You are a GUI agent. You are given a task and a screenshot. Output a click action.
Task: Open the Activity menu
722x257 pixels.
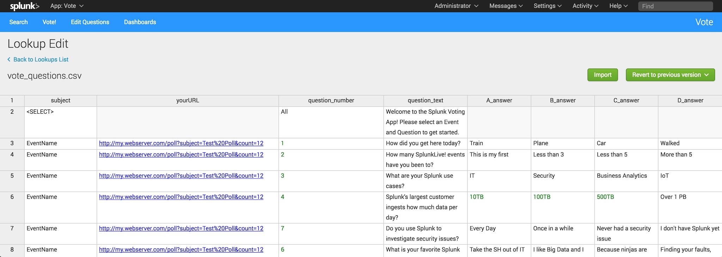tap(585, 6)
